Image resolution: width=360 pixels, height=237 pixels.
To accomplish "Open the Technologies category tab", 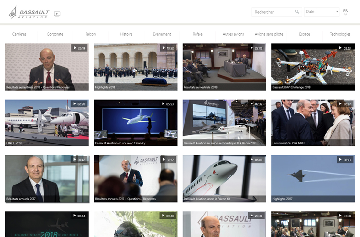I will point(340,34).
